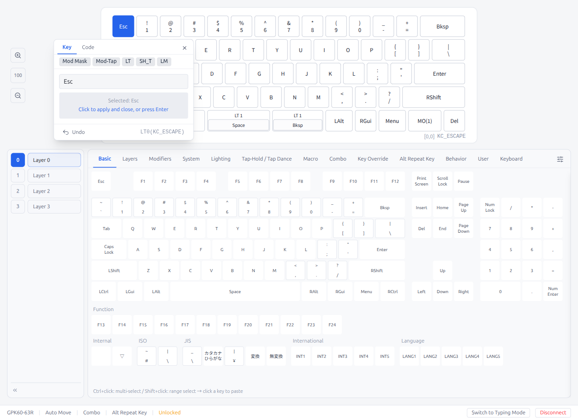Open the Lighting tab
Screen dimensions: 578x420
(221, 159)
